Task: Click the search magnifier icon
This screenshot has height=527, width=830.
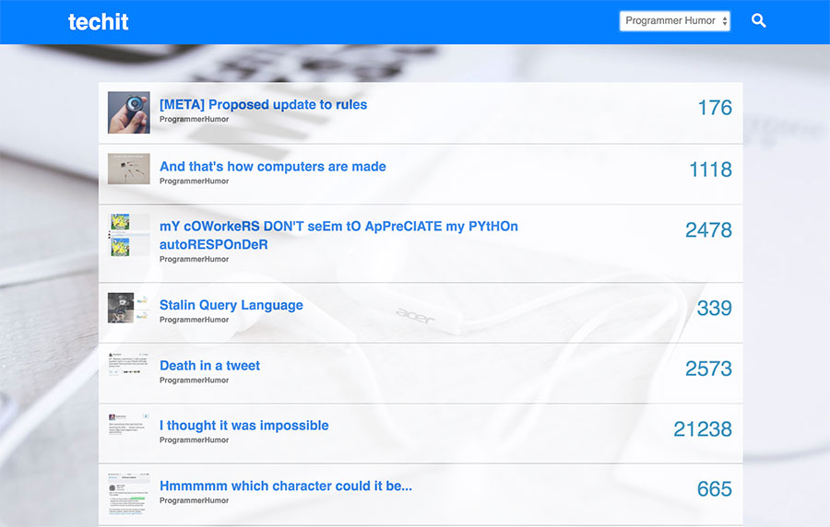Action: 758,20
